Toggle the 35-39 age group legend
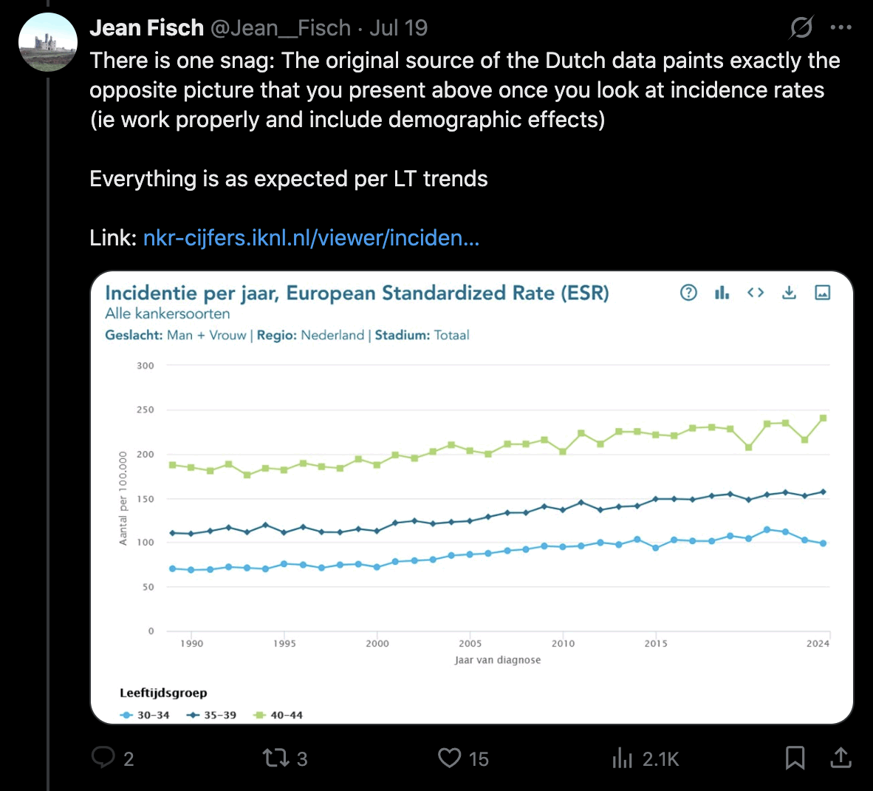873x791 pixels. point(212,715)
